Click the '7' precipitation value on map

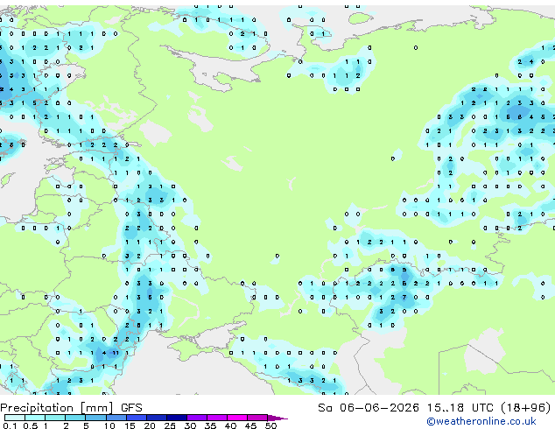[404, 298]
